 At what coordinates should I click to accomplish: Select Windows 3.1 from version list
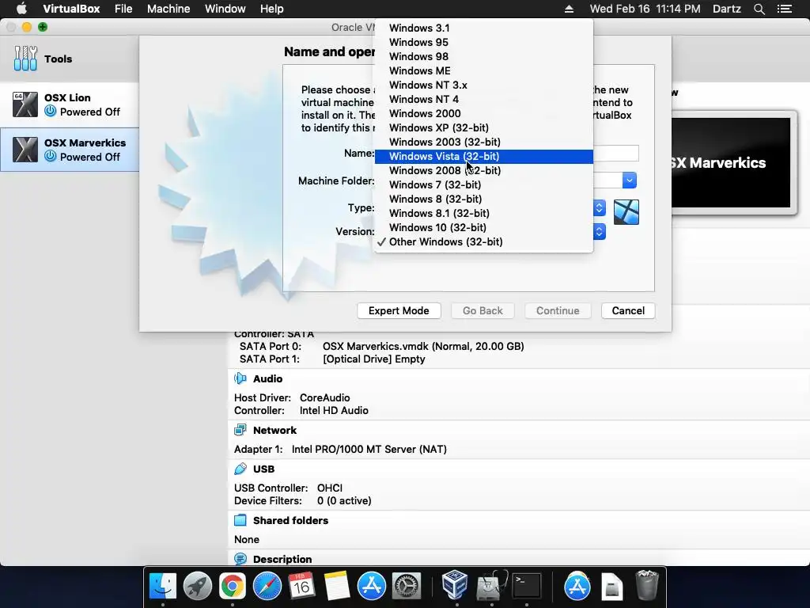pyautogui.click(x=483, y=28)
